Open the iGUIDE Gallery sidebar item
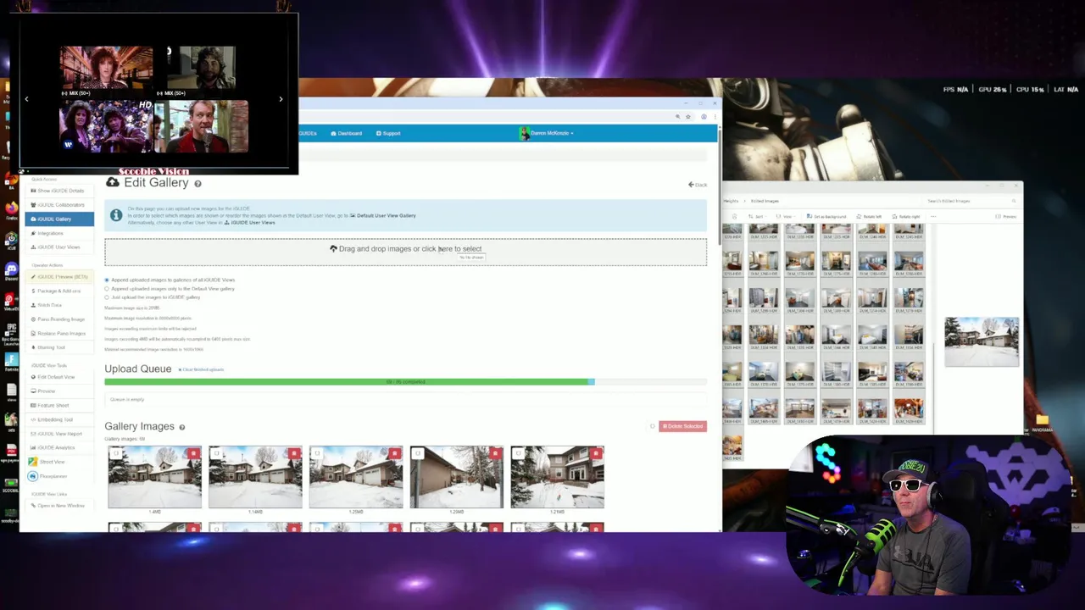1085x610 pixels. [x=58, y=219]
